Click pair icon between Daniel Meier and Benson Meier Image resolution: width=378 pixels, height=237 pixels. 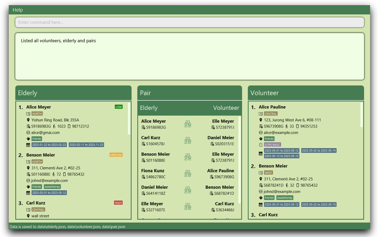188,190
